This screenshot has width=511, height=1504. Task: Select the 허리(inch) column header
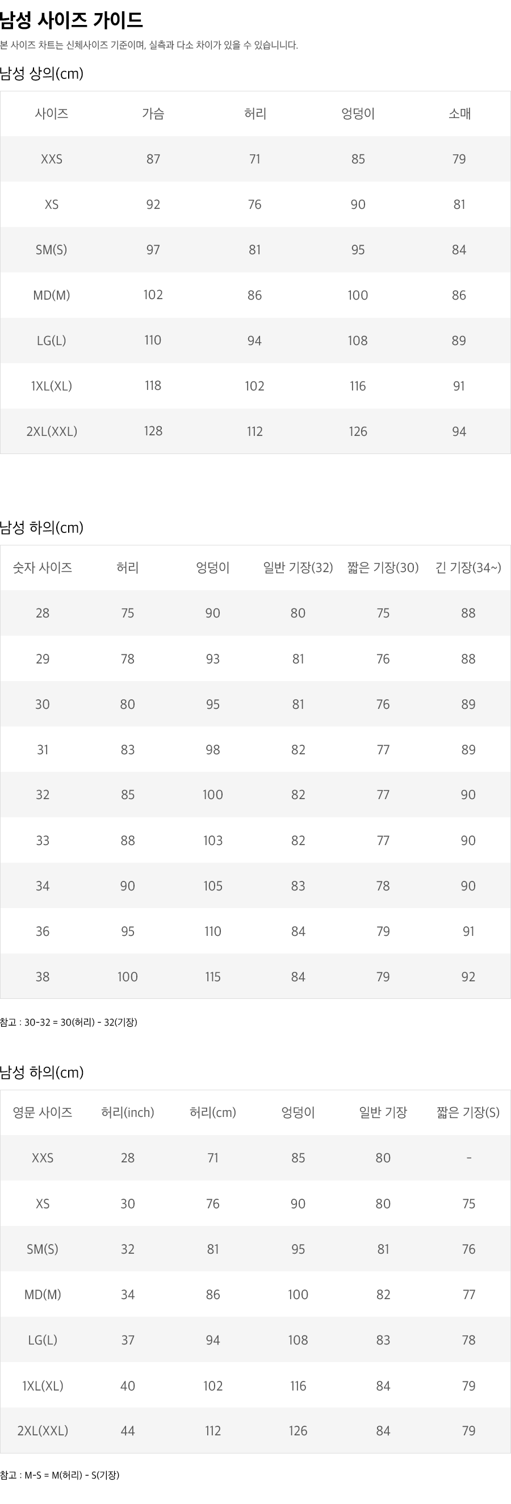click(x=128, y=1112)
